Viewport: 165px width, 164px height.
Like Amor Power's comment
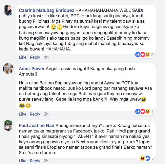click(x=23, y=114)
